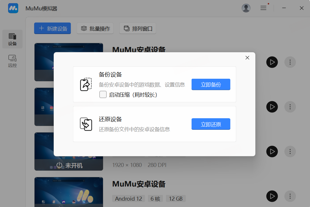Open the 批量操作 batch operations tool
The height and width of the screenshot is (207, 310).
tap(95, 28)
